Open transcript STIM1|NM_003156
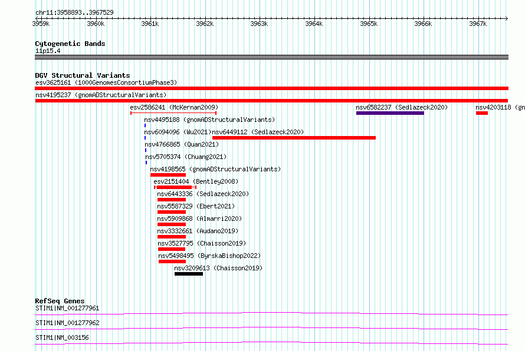The height and width of the screenshot is (351, 525). (62, 337)
